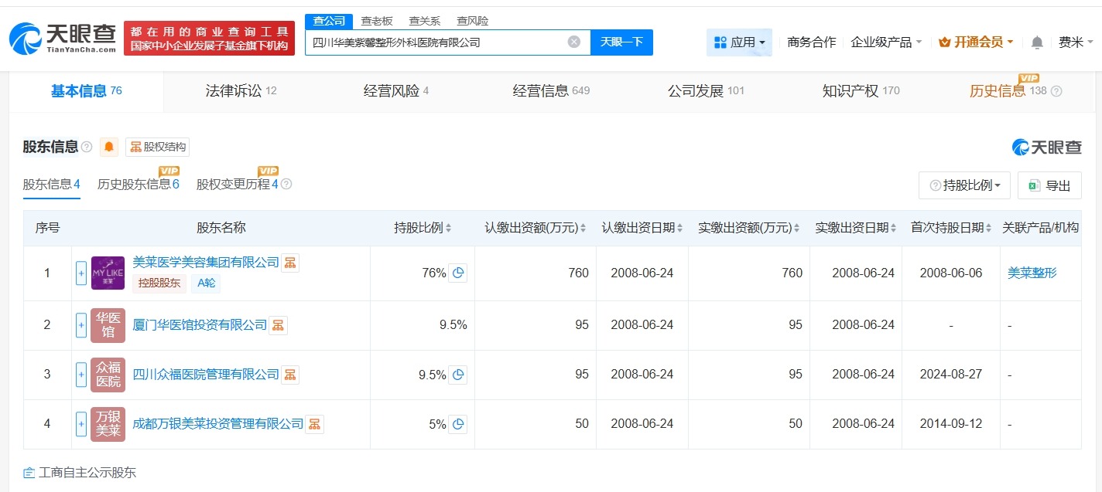Click the 天眼一下 search button
This screenshot has height=492, width=1102.
click(x=621, y=42)
